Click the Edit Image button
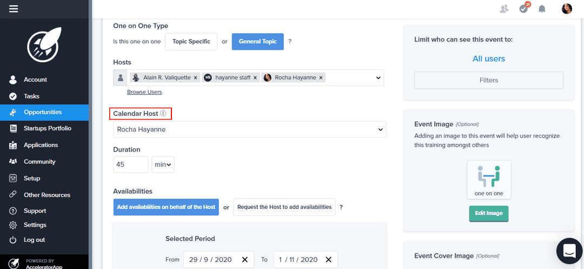The image size is (584, 269). pos(488,213)
